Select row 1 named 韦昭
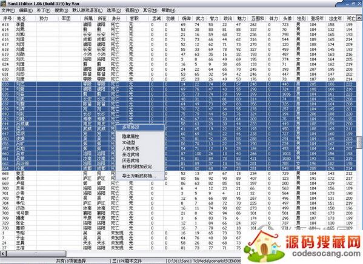The width and height of the screenshot is (363, 264). (x=121, y=233)
